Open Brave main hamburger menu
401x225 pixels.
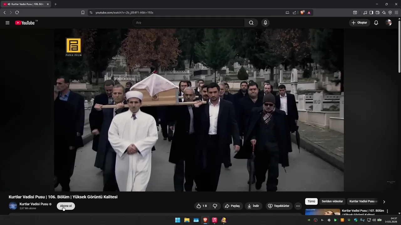pyautogui.click(x=396, y=12)
